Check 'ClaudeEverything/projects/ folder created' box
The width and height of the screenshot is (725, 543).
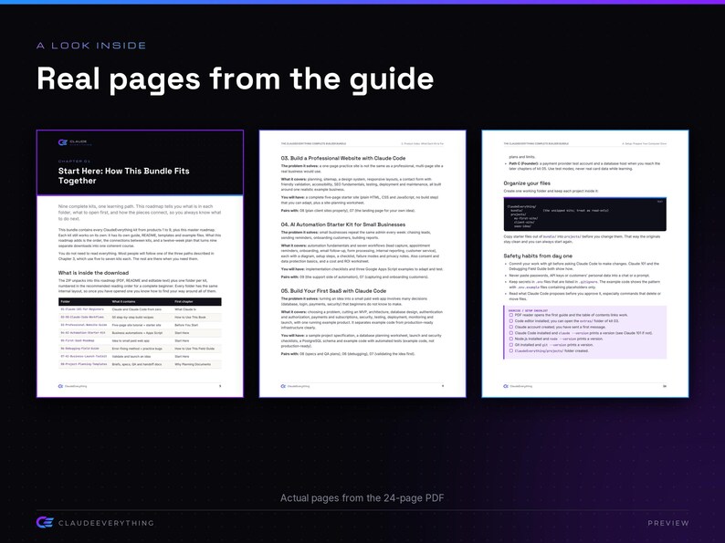(x=511, y=350)
